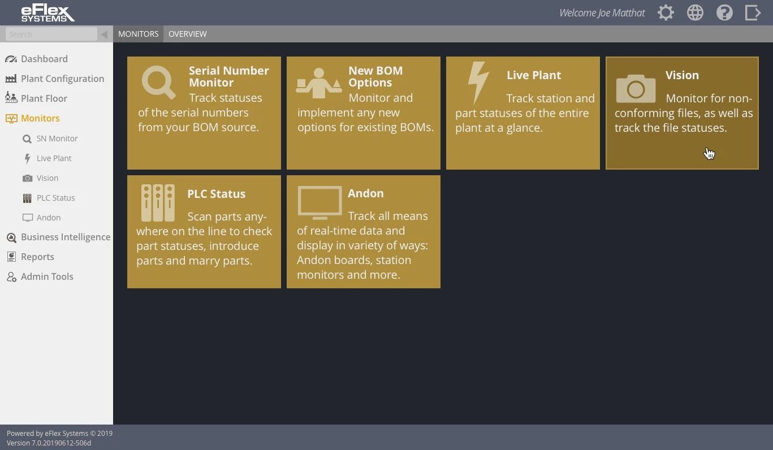
Task: Click the globe language icon
Action: (695, 12)
